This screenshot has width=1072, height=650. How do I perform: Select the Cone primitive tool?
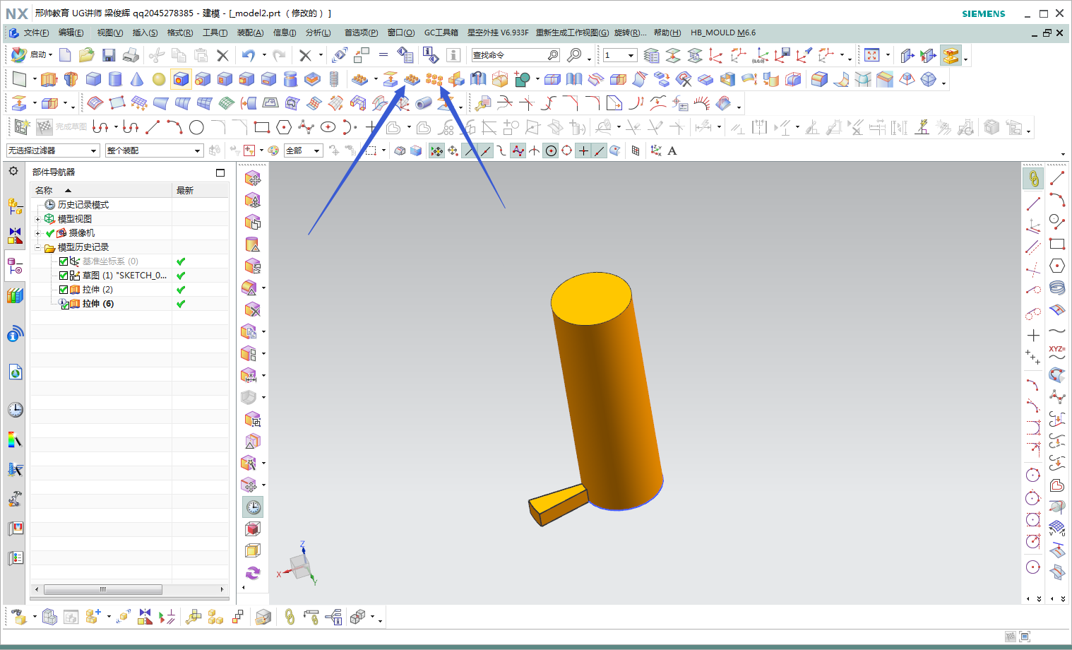pos(137,80)
